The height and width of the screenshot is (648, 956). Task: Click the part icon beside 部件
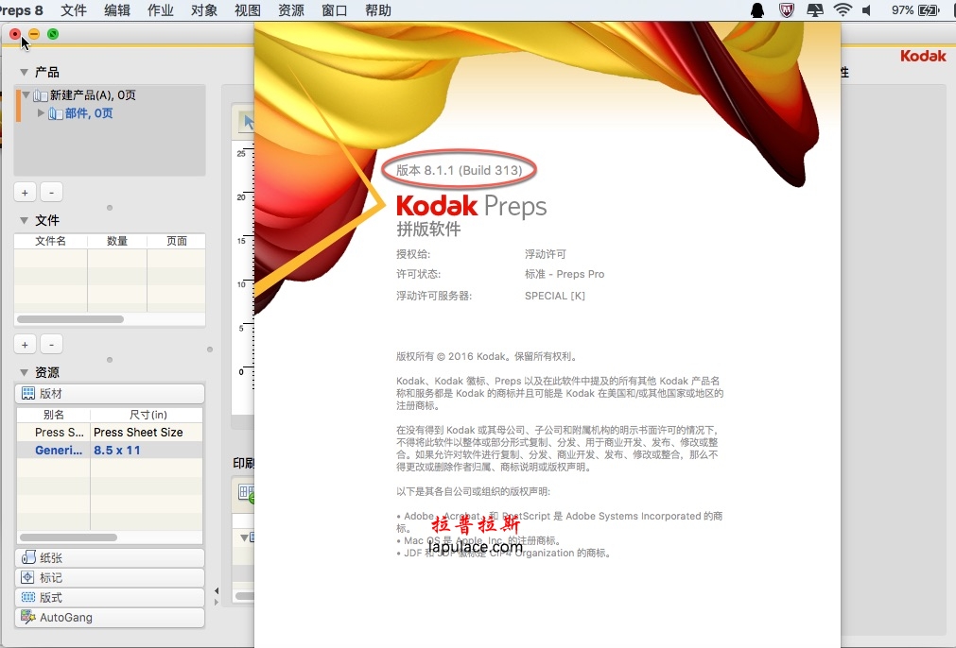tap(56, 113)
